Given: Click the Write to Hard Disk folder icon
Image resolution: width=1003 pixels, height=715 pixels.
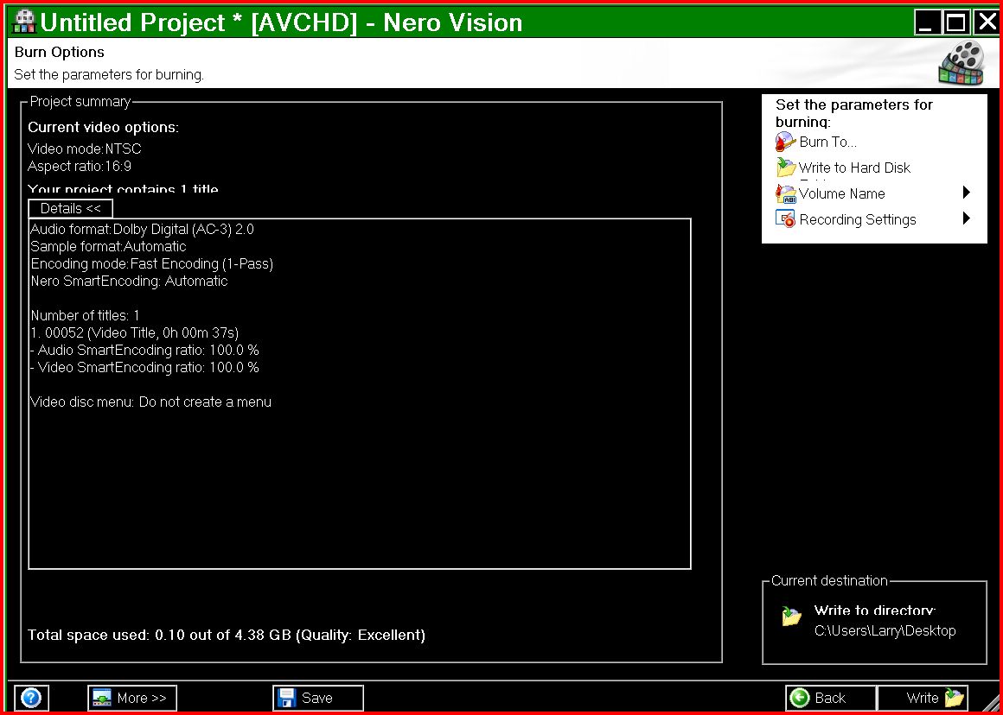Looking at the screenshot, I should [x=786, y=168].
